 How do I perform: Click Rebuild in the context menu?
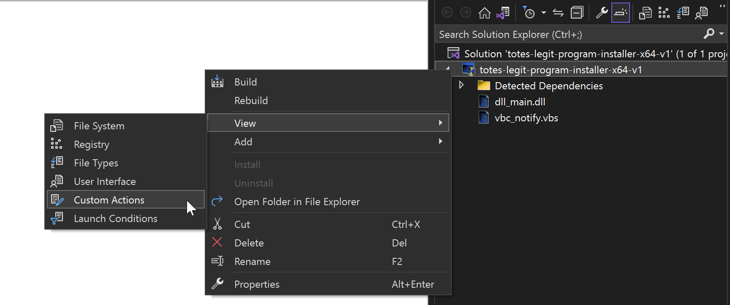[x=251, y=101]
